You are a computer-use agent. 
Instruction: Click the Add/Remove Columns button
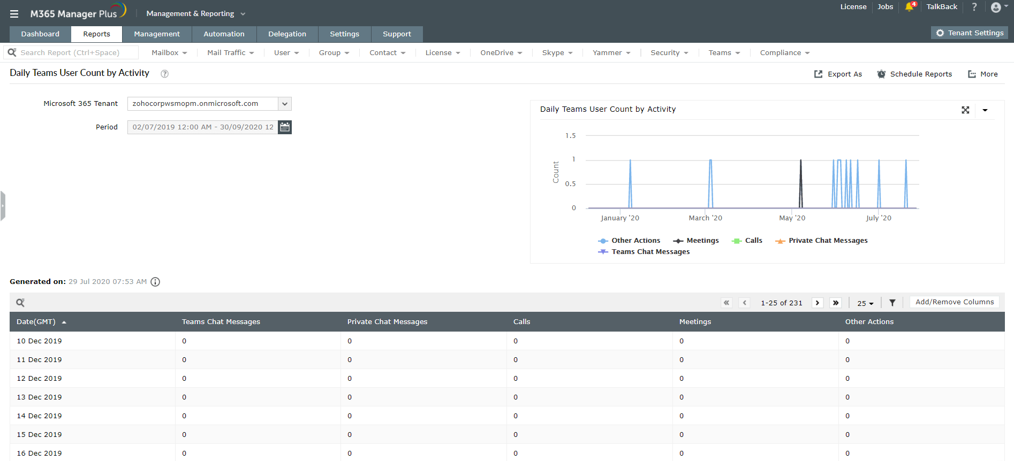pos(954,302)
